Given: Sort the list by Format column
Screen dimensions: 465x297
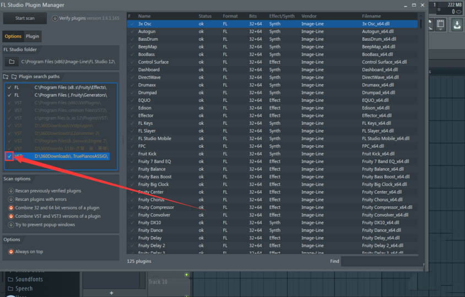Looking at the screenshot, I should pos(230,16).
